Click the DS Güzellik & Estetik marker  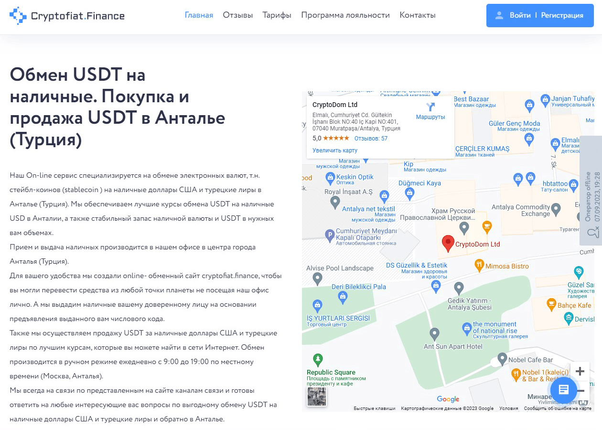435,286
